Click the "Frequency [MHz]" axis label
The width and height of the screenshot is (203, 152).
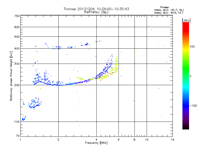click(x=96, y=143)
